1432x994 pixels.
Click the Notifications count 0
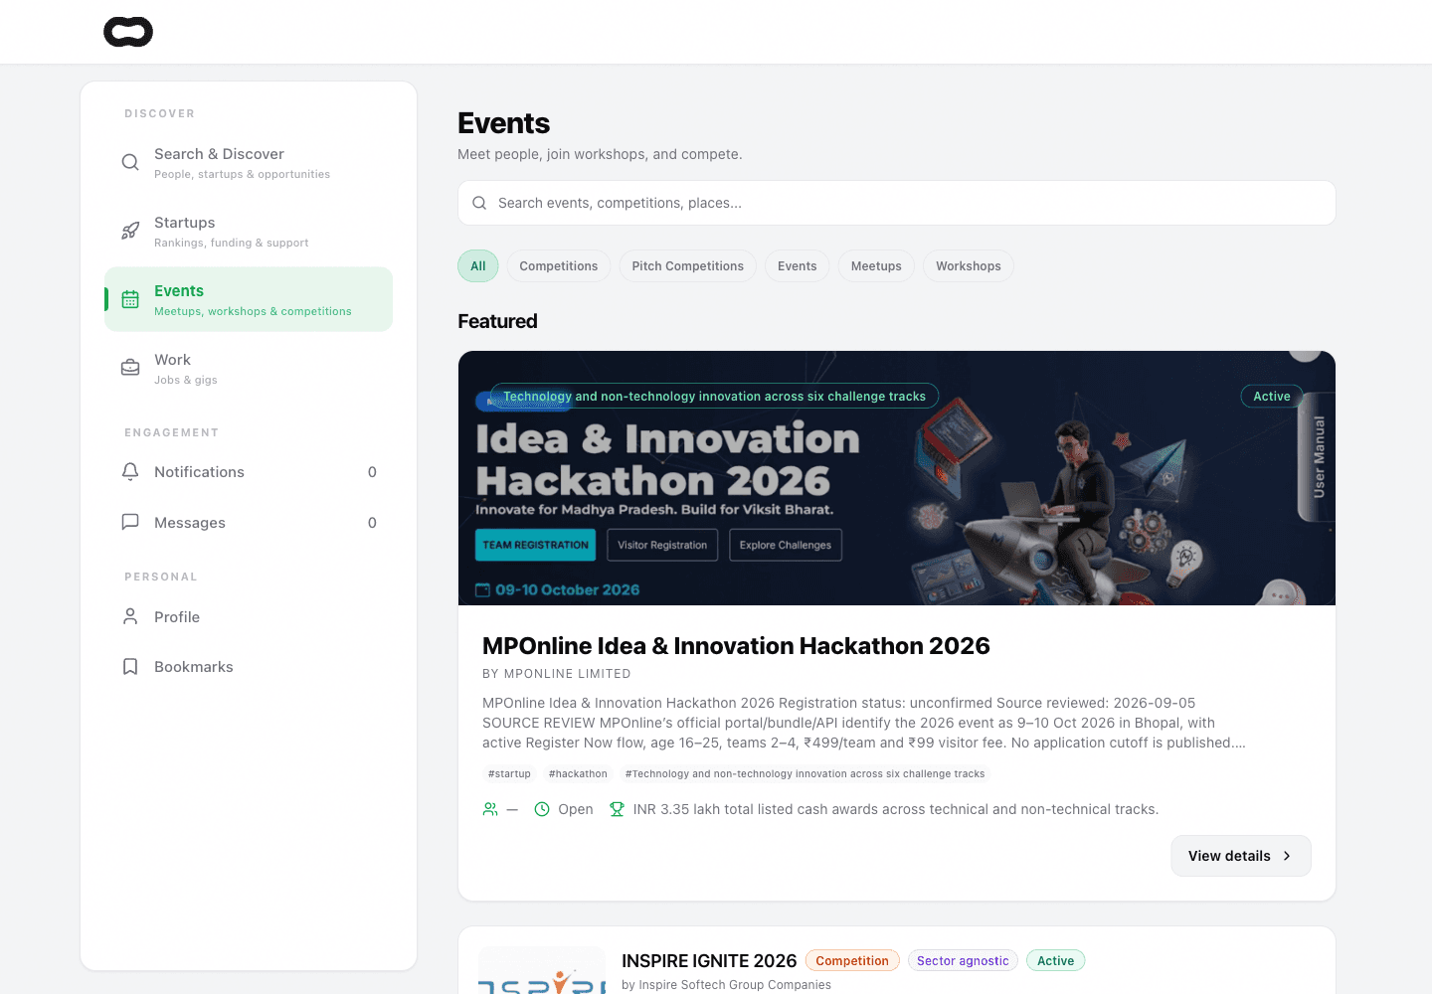pyautogui.click(x=372, y=472)
